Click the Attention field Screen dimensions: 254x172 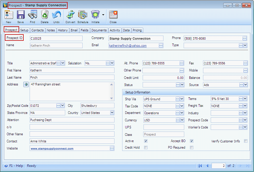[x=72, y=120]
